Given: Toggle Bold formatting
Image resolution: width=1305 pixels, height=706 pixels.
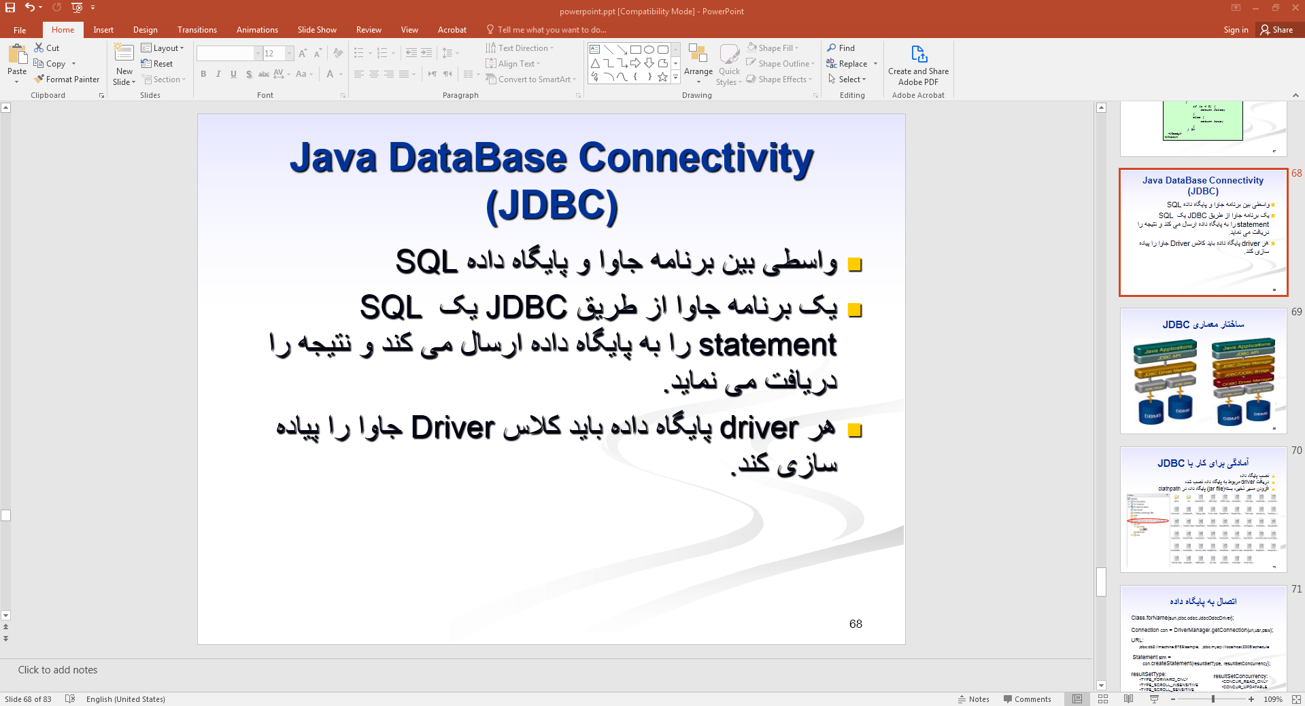Looking at the screenshot, I should pyautogui.click(x=203, y=74).
